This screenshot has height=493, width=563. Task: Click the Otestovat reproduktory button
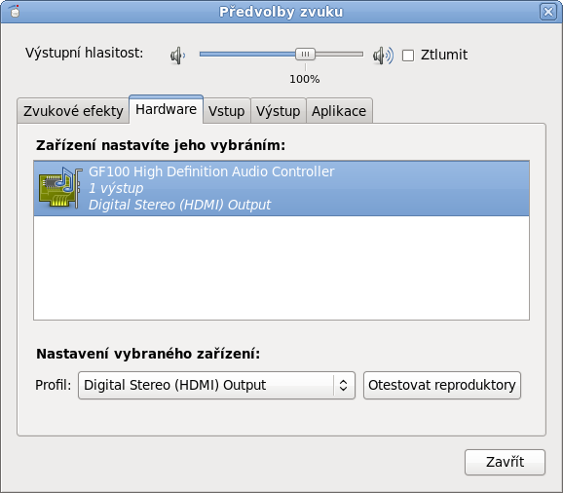442,385
